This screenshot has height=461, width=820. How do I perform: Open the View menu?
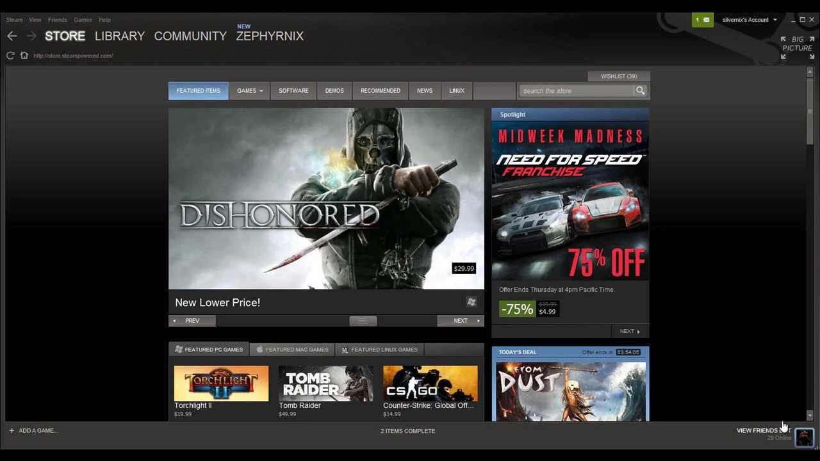[x=35, y=20]
